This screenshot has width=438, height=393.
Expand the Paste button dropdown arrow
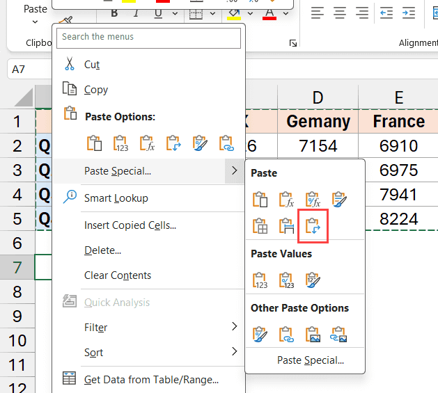click(x=36, y=22)
